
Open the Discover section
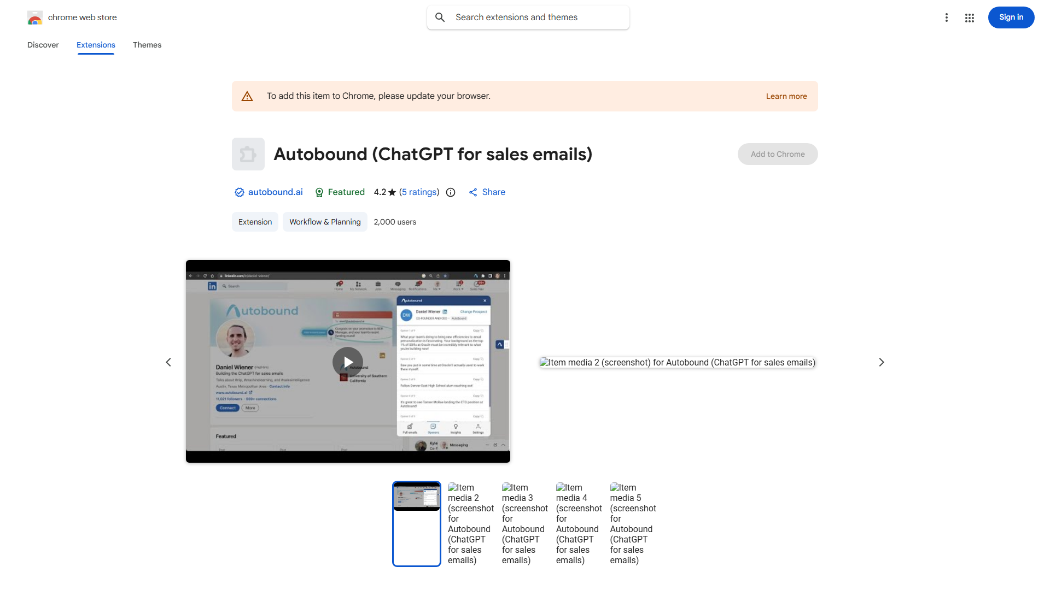tap(43, 45)
